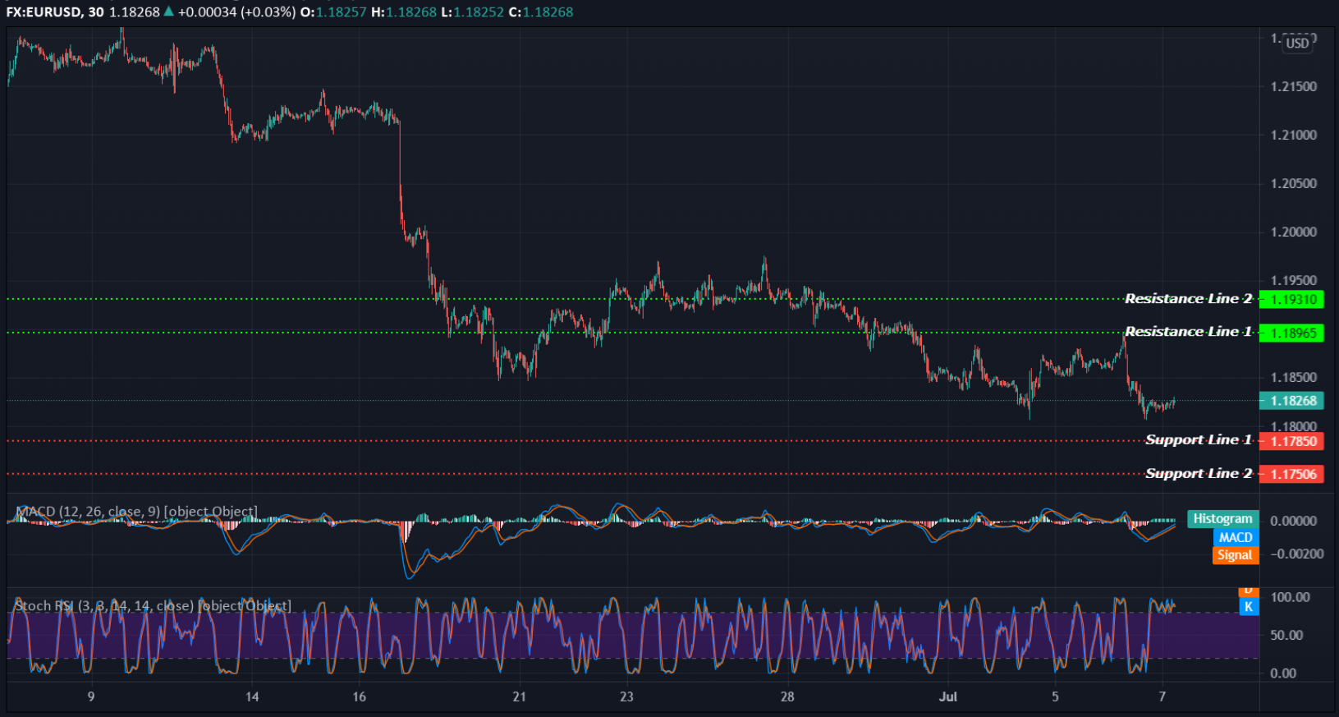Select the Resistance Line 1 label
The width and height of the screenshot is (1339, 717).
(1188, 332)
